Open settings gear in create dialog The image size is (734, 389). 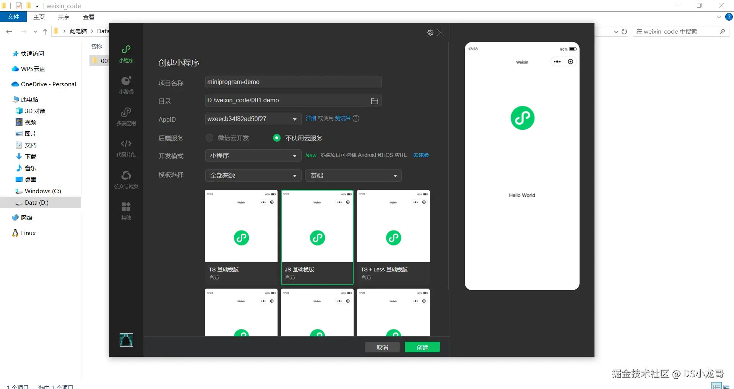430,33
